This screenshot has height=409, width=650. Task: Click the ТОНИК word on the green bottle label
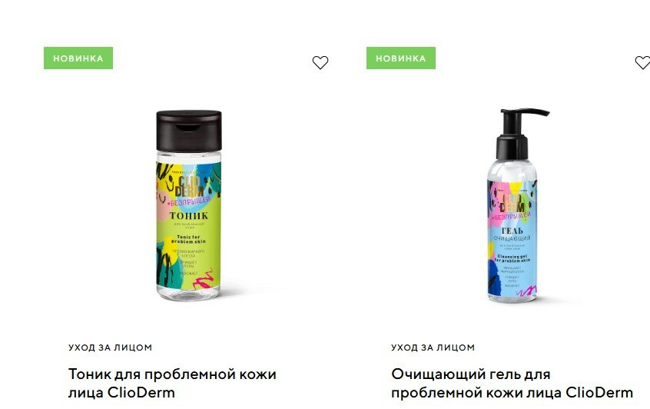click(188, 216)
